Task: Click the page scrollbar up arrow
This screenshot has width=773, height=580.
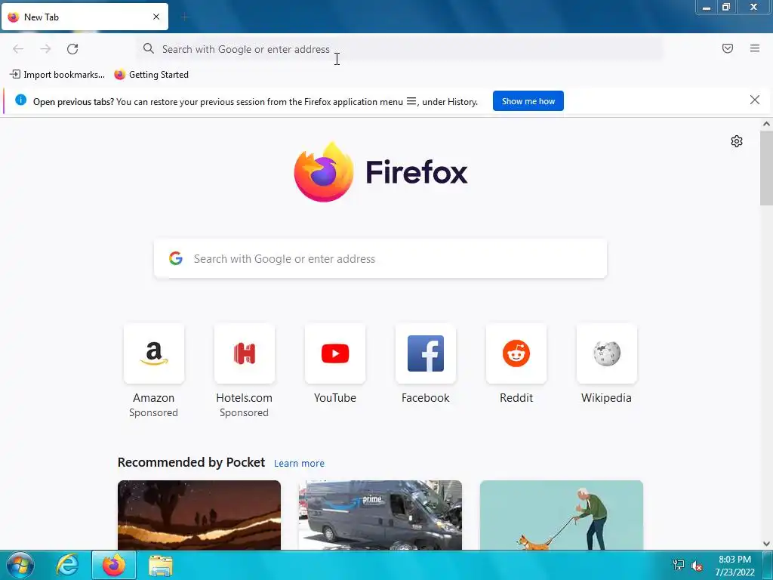Action: click(x=766, y=125)
